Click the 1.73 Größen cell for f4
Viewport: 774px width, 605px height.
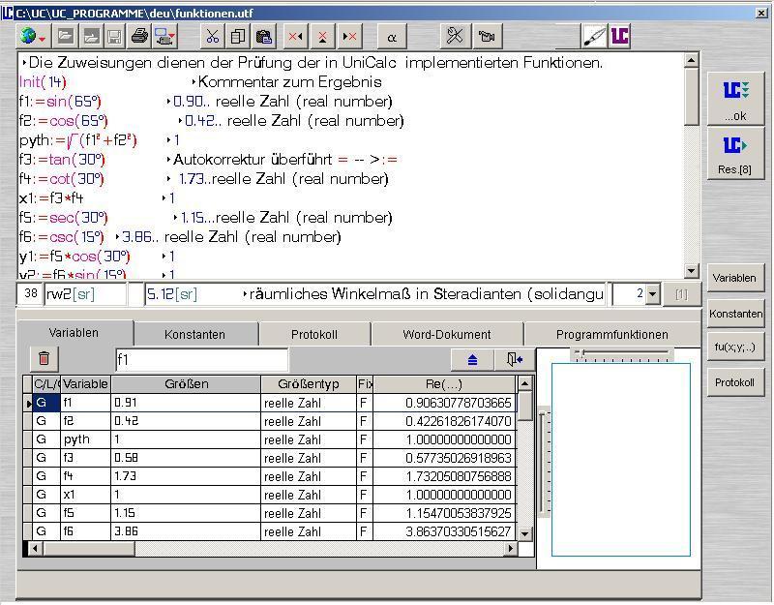[x=186, y=476]
